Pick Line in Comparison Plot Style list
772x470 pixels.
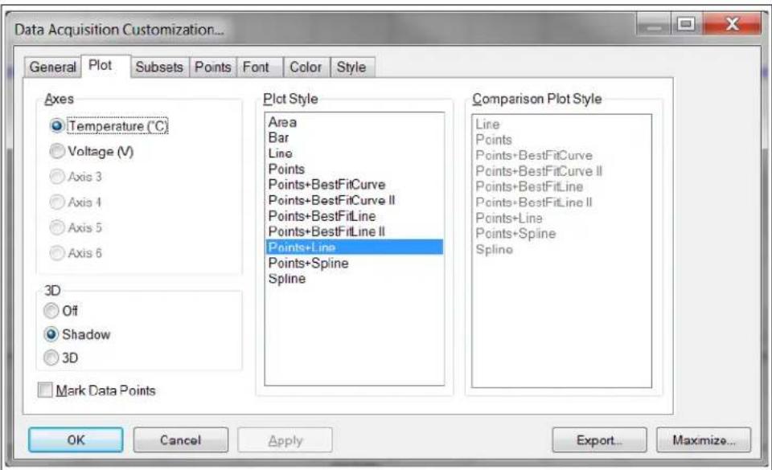(562, 124)
